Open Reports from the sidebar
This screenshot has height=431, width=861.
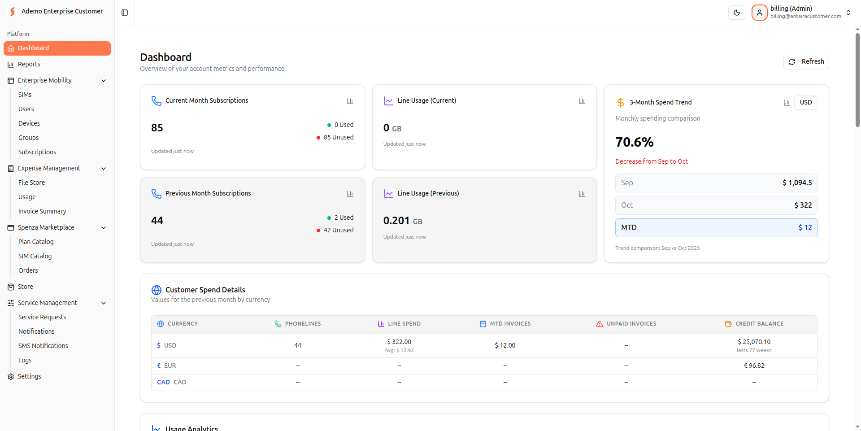pos(29,65)
